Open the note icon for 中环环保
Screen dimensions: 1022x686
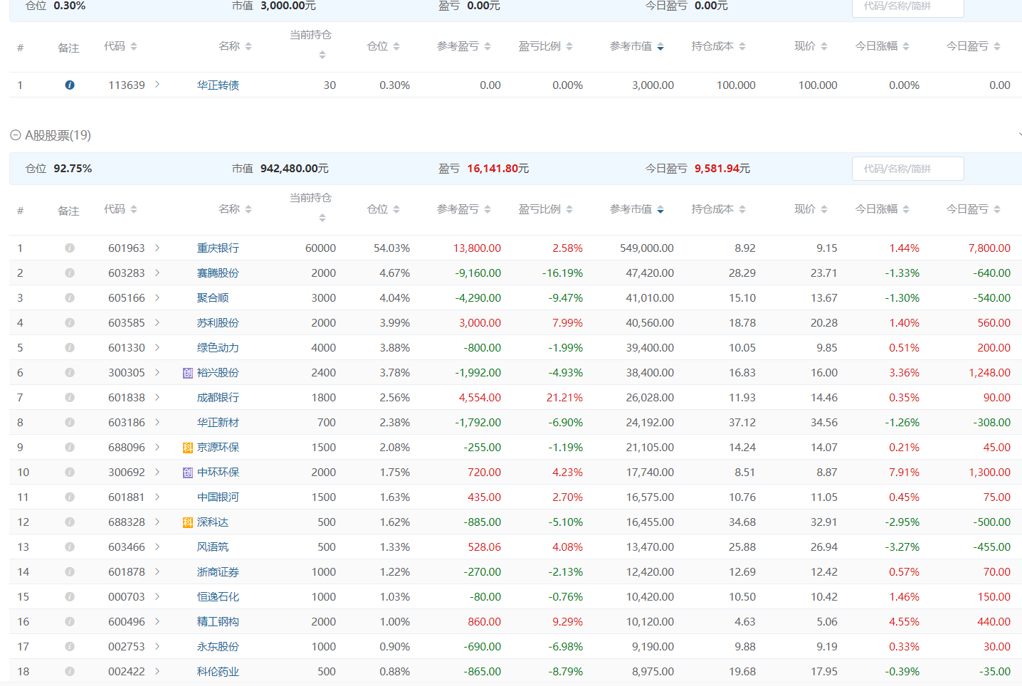pyautogui.click(x=70, y=472)
